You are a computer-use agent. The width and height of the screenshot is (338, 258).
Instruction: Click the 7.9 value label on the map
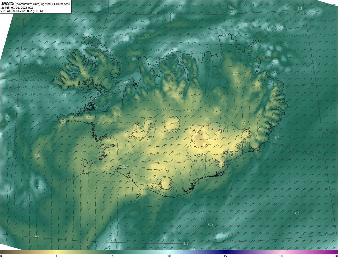pos(245,24)
